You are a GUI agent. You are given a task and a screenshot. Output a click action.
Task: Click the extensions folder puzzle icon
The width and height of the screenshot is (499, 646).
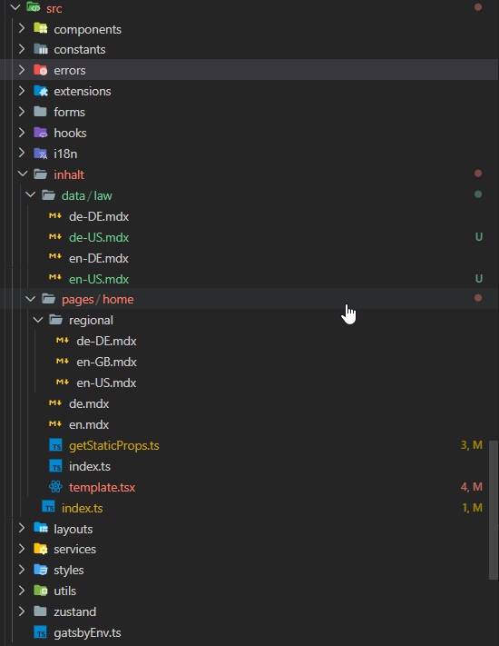tap(40, 91)
